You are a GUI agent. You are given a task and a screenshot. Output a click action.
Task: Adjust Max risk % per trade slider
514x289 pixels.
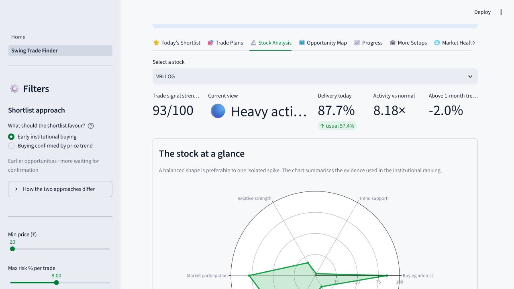[x=56, y=283]
